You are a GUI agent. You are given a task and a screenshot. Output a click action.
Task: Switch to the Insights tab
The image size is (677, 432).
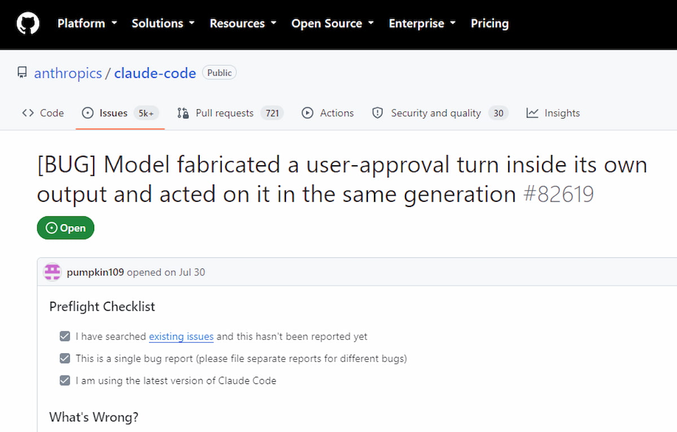(553, 113)
